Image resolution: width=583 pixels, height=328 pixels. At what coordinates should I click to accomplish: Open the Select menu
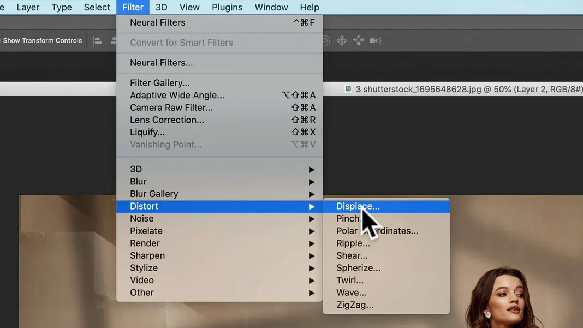(x=97, y=7)
